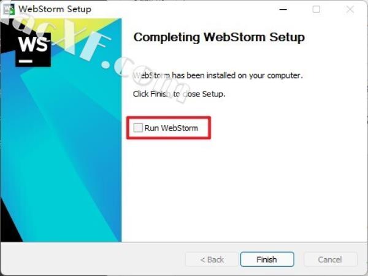
Task: Click the WebStorm Setup title bar text
Action: click(x=55, y=9)
